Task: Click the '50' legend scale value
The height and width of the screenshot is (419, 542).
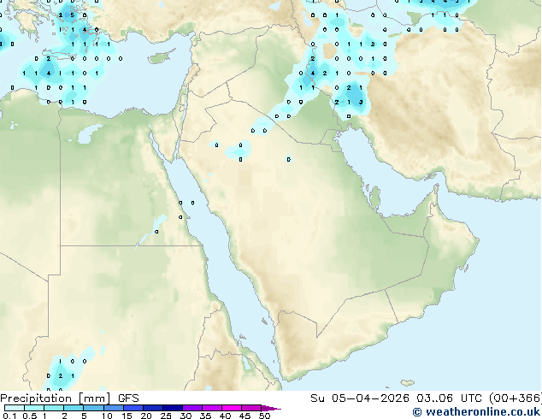Action: coord(264,416)
